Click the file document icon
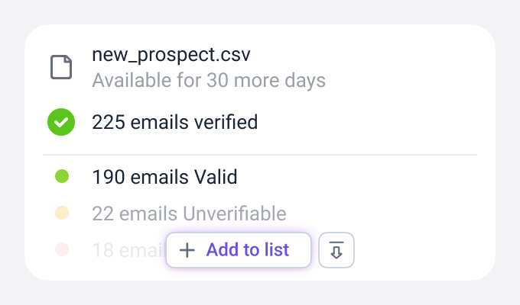Viewport: 520px width, 305px height. point(61,67)
